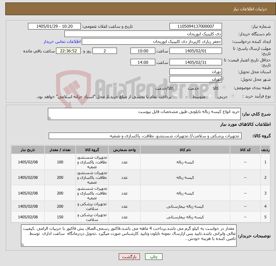Viewport: 276px width, 266px height.
Task: Click quantity 200 in row 2
Action: 60,178
